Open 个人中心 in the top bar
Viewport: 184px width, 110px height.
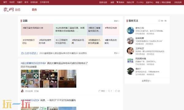click(x=140, y=2)
